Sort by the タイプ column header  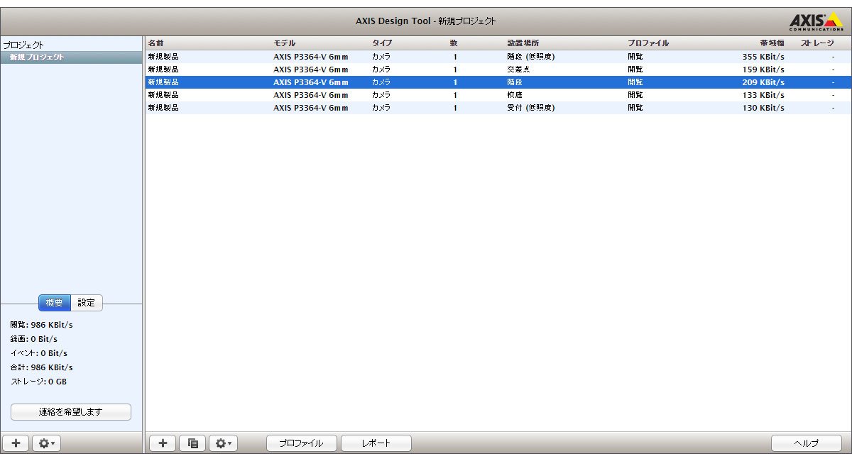(382, 43)
